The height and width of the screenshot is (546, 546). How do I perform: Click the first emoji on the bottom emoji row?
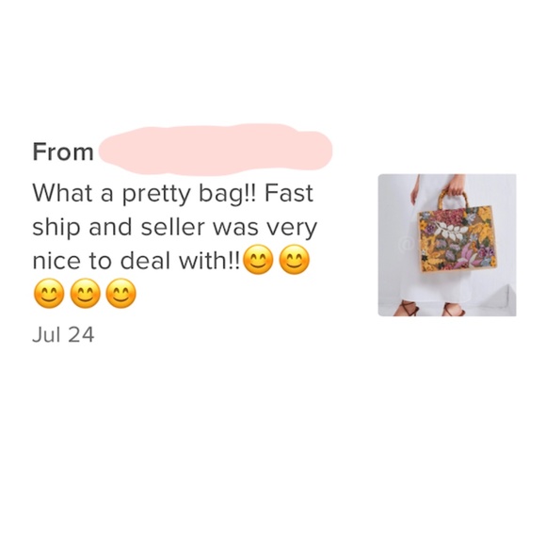coord(49,294)
